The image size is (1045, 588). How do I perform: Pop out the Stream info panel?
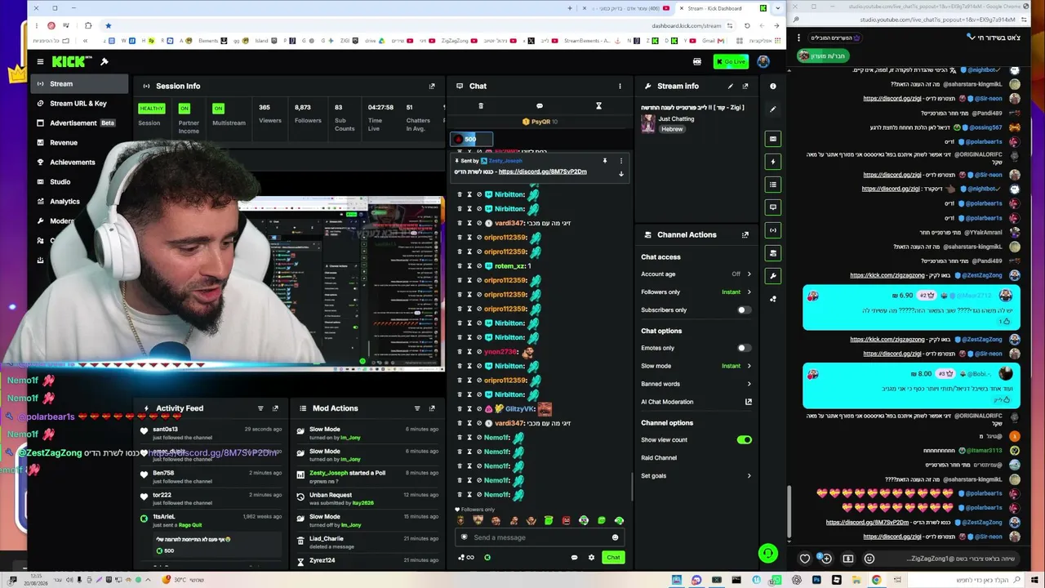745,86
